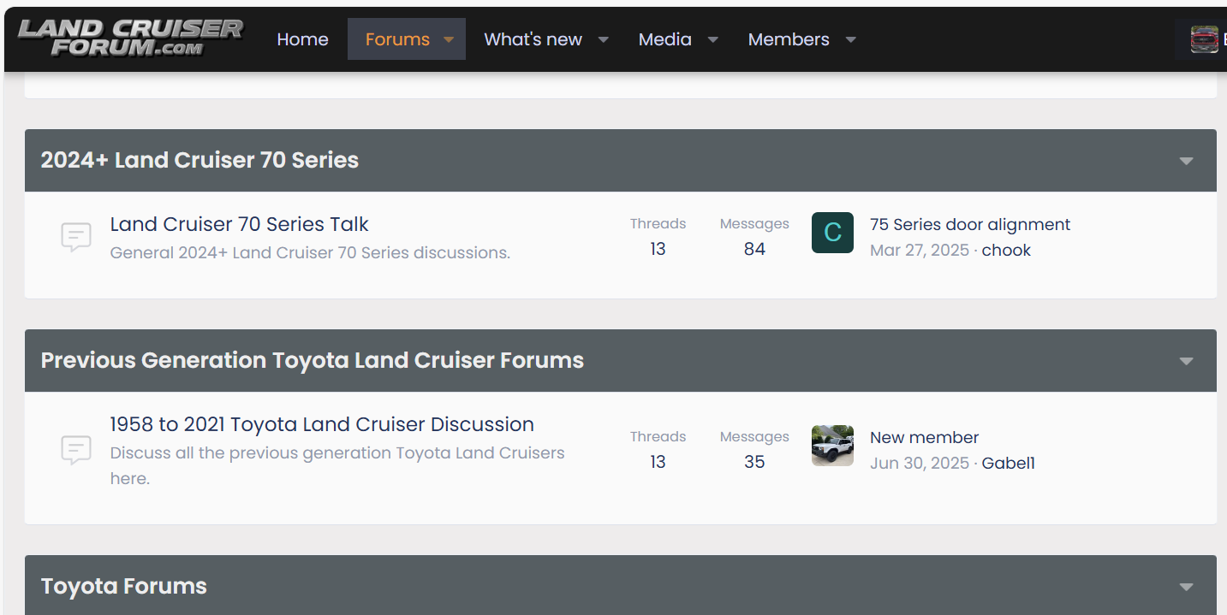Click the Mar 27, 2025 post date
The image size is (1227, 615).
tap(920, 251)
